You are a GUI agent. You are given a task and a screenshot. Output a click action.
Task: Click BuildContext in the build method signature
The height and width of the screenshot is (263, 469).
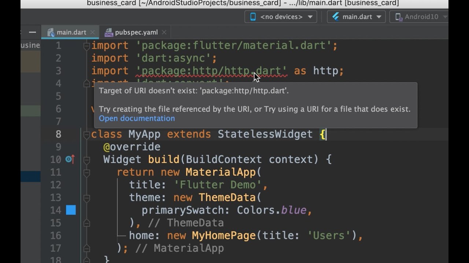pyautogui.click(x=224, y=159)
